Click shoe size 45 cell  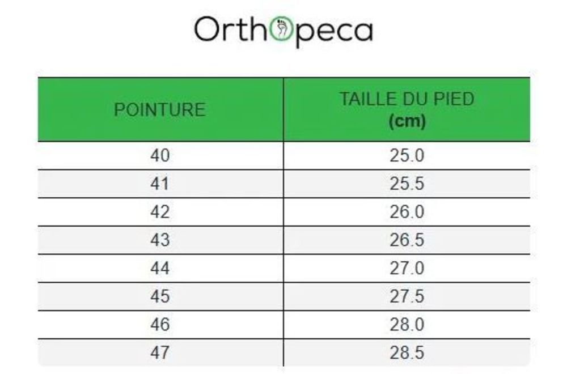tap(160, 296)
